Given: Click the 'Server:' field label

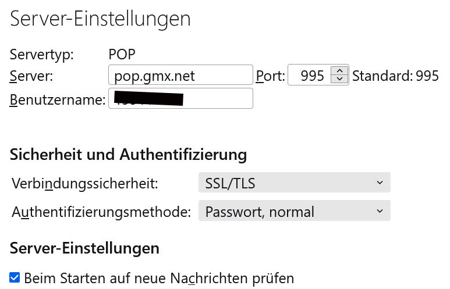Looking at the screenshot, I should pos(31,76).
